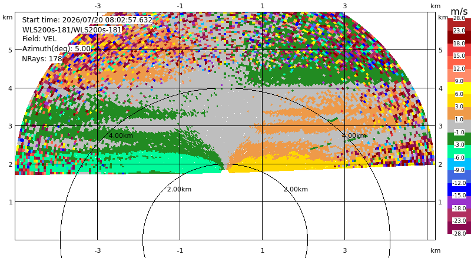Pick the dark green -3.0 to -1.0 colorbar band
This screenshot has width=471, height=258.
pos(459,138)
